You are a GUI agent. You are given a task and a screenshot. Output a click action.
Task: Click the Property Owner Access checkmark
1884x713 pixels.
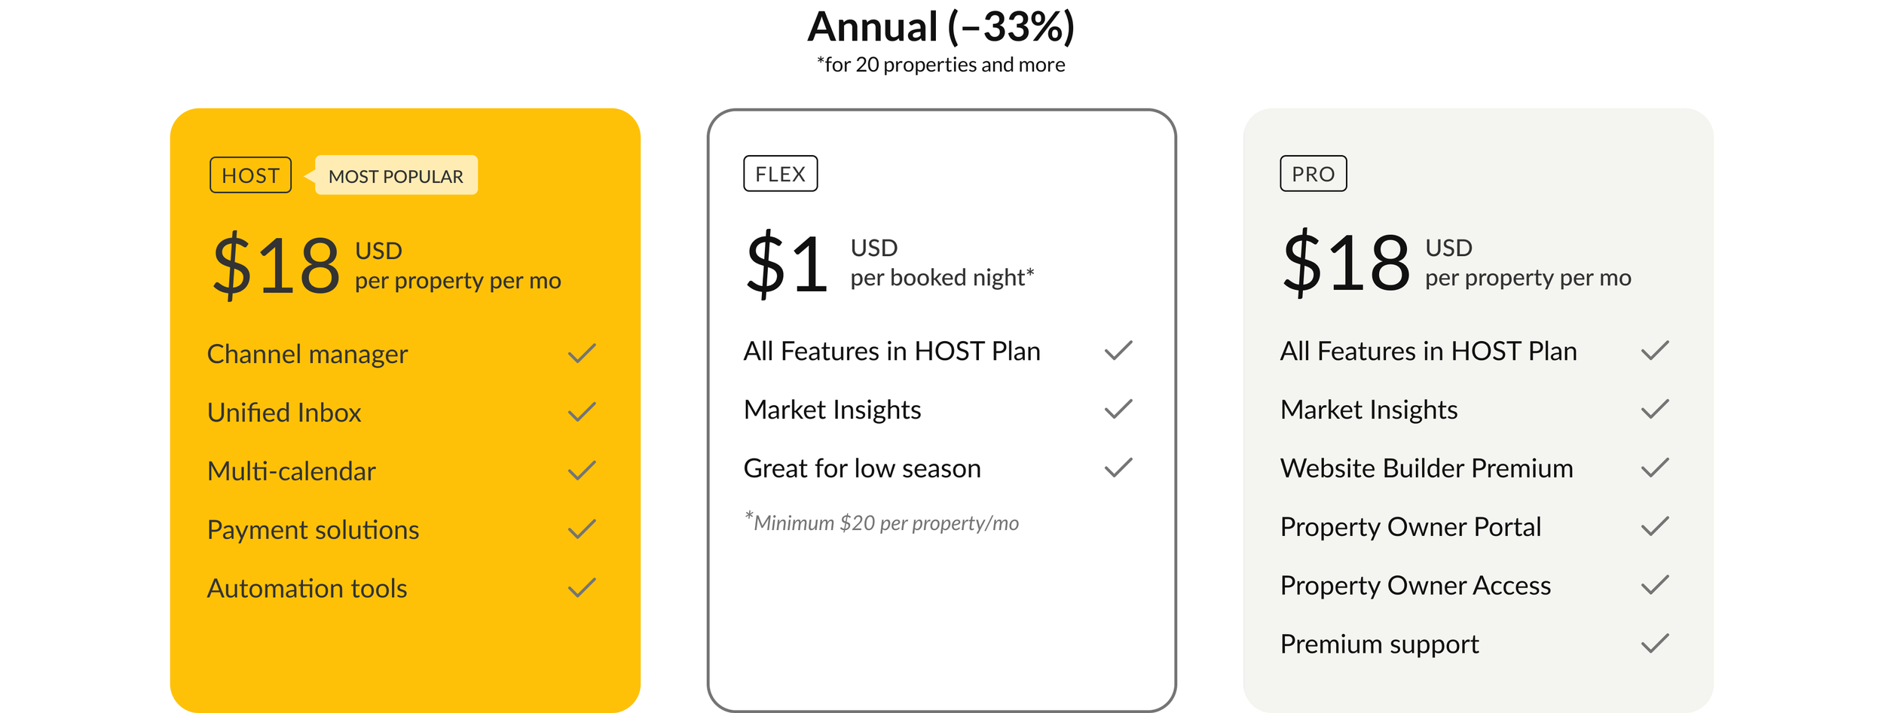(1655, 585)
